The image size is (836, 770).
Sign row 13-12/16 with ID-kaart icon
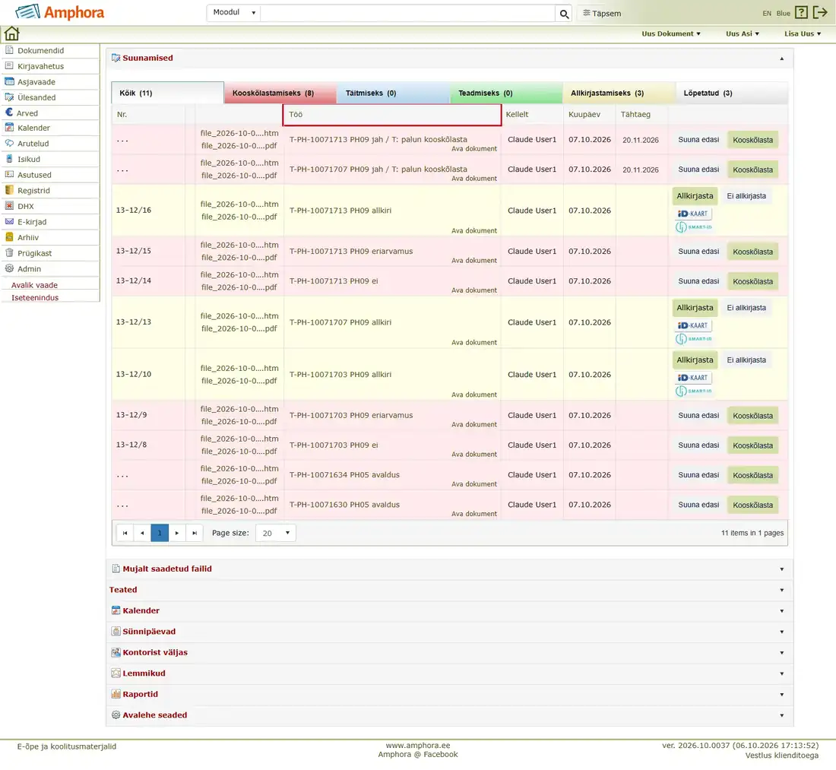(x=693, y=214)
